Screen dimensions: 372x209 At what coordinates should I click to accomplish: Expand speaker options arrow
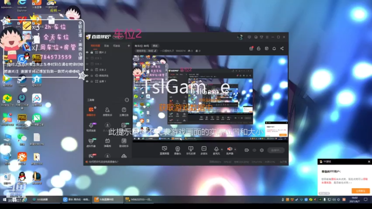pos(235,149)
